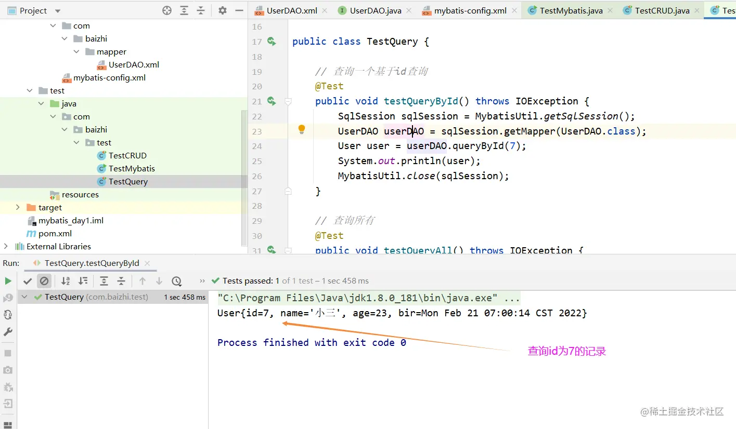736x429 pixels.
Task: Close the TestCRUD.java tab
Action: click(697, 10)
